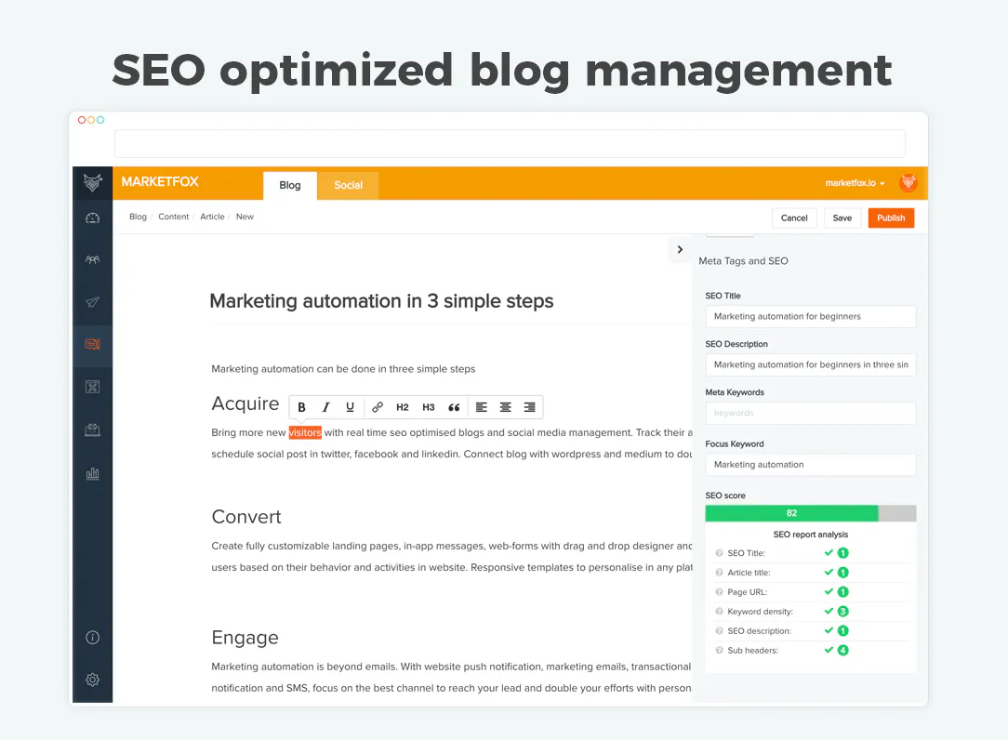This screenshot has height=740, width=1008.
Task: Open the landing page designer sidebar icon
Action: (93, 387)
